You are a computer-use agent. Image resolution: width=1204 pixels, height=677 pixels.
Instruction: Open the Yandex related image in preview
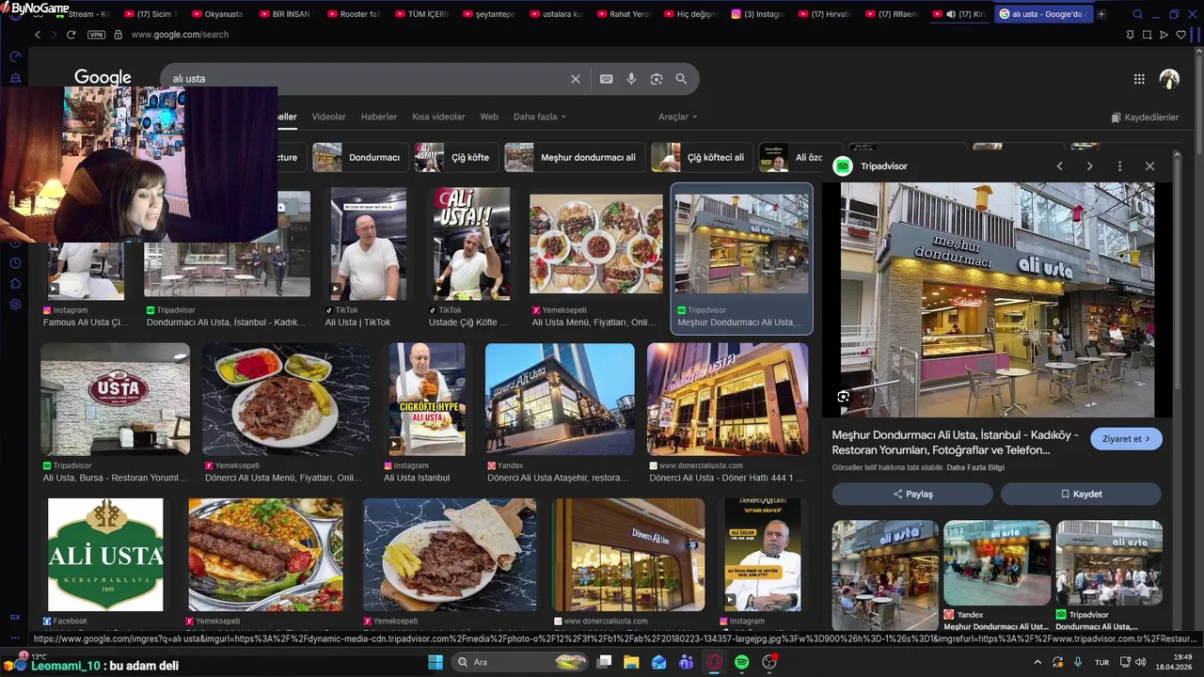pos(997,562)
